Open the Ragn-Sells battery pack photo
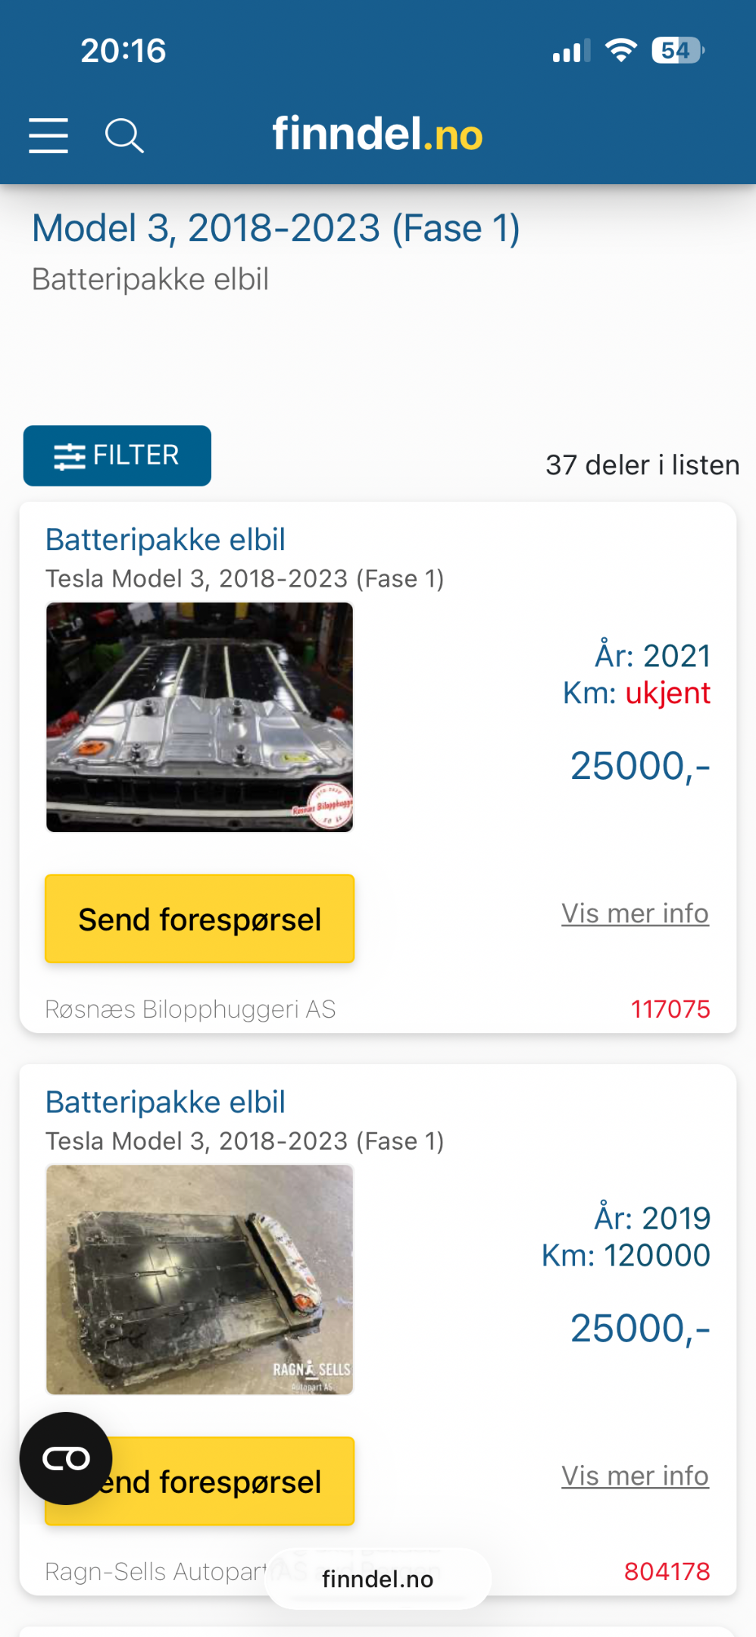 click(x=200, y=1279)
